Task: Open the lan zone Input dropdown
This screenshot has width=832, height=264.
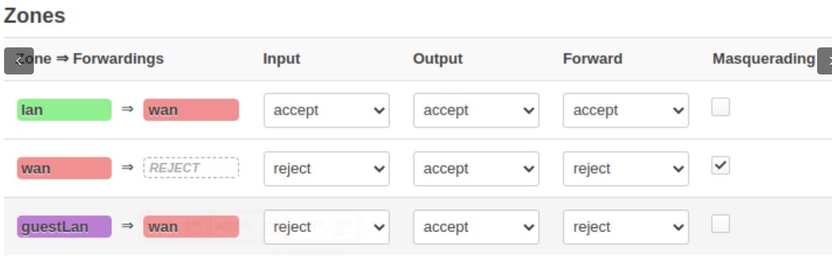Action: pos(327,110)
